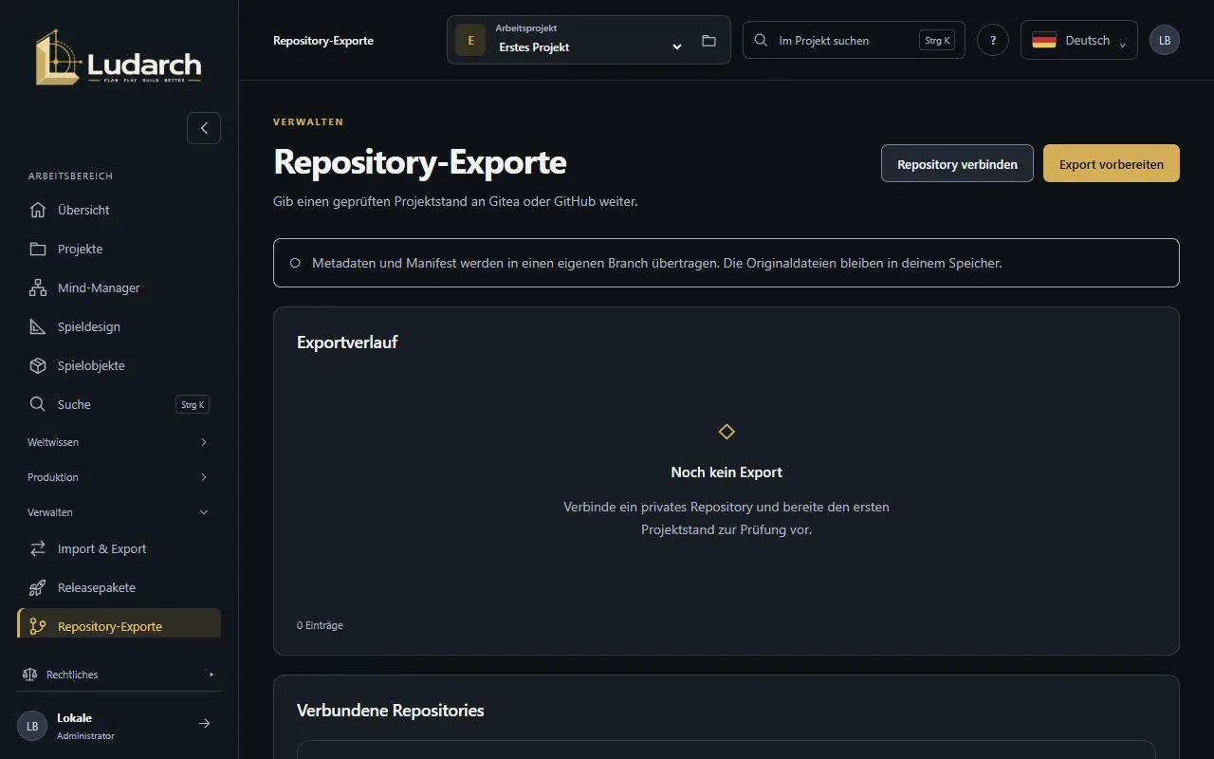Focus the Im Projekt suchen search field
Image resolution: width=1214 pixels, height=759 pixels.
[854, 40]
